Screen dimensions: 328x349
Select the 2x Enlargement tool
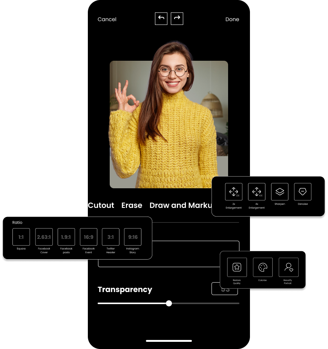tap(234, 192)
